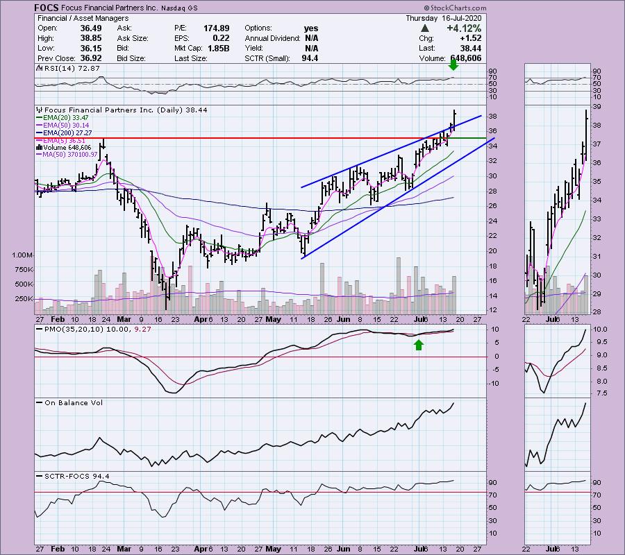
Task: Click the Ask Size label
Action: pyautogui.click(x=133, y=38)
